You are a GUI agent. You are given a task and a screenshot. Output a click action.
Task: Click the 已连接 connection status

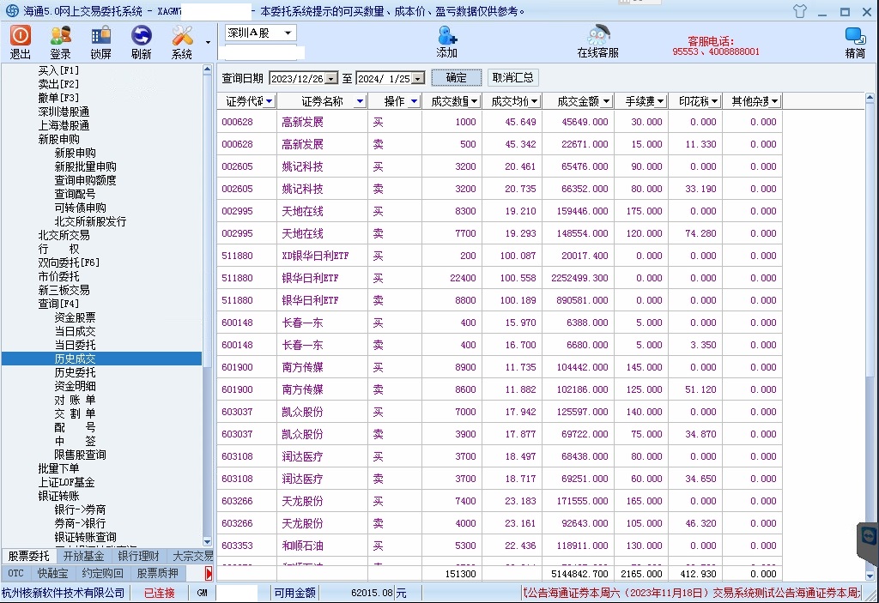[160, 593]
